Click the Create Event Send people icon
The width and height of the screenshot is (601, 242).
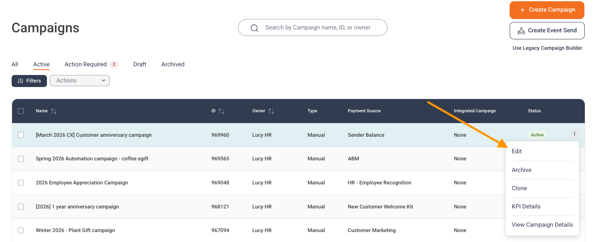pos(521,31)
